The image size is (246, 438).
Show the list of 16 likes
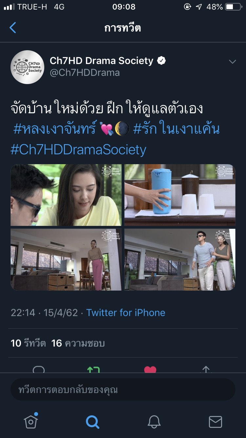[x=78, y=343]
